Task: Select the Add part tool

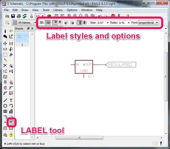Action: click(11, 66)
